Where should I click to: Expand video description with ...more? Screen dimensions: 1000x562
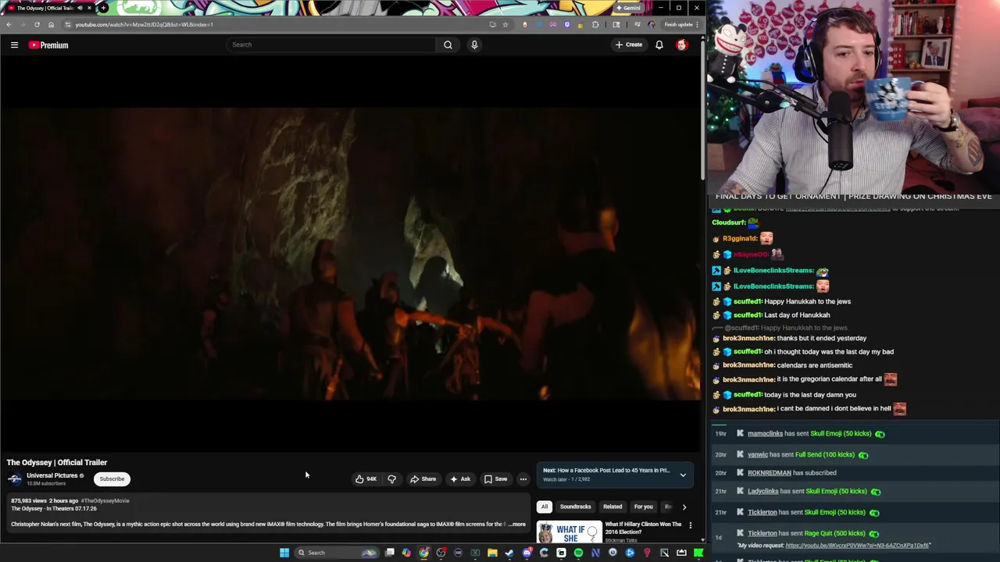[x=517, y=525]
